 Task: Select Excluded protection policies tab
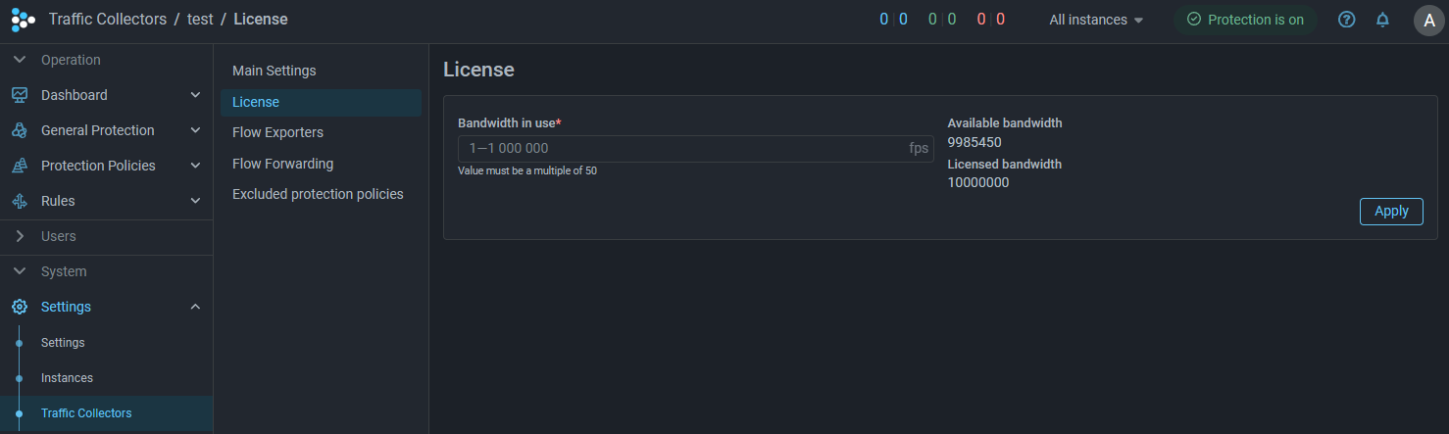tap(318, 194)
